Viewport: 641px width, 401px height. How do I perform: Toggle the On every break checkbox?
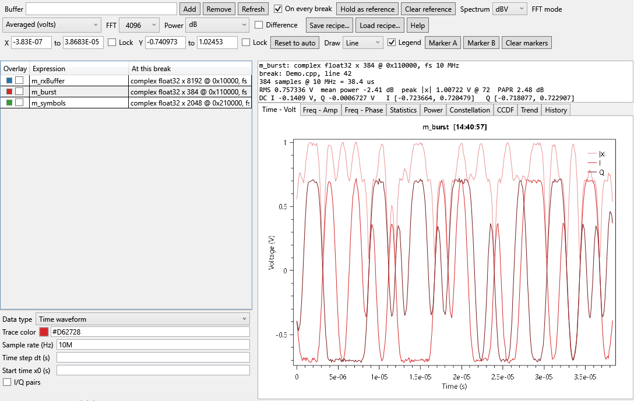click(x=278, y=9)
